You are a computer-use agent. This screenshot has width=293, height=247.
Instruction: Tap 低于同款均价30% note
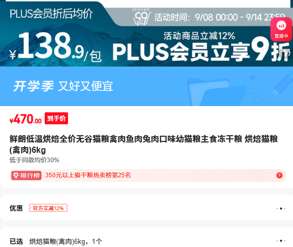(34, 160)
